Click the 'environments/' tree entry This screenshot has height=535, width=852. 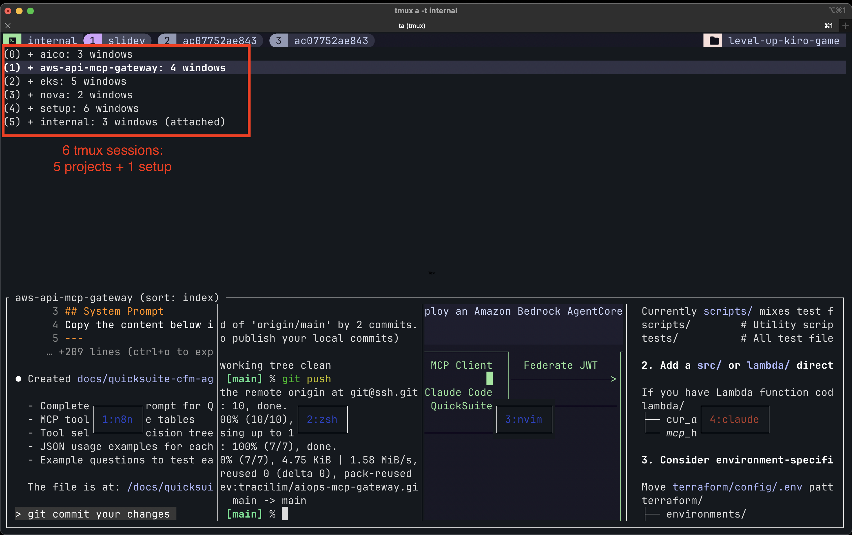tap(706, 514)
